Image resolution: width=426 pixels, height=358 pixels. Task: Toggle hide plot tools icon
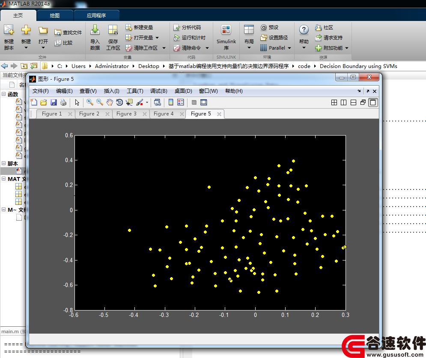point(194,102)
